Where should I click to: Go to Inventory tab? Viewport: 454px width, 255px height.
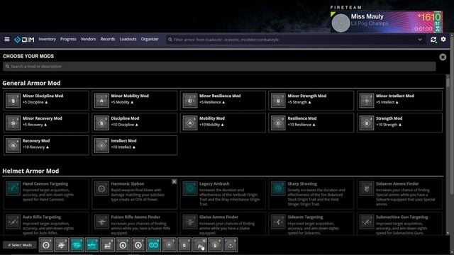pyautogui.click(x=47, y=39)
